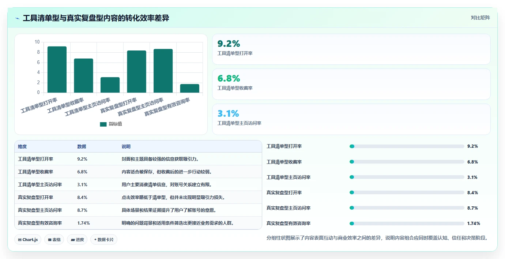Select the 真实复盘型主页访问率 cell in the table
Viewport: 505px width, 259px height.
40,210
